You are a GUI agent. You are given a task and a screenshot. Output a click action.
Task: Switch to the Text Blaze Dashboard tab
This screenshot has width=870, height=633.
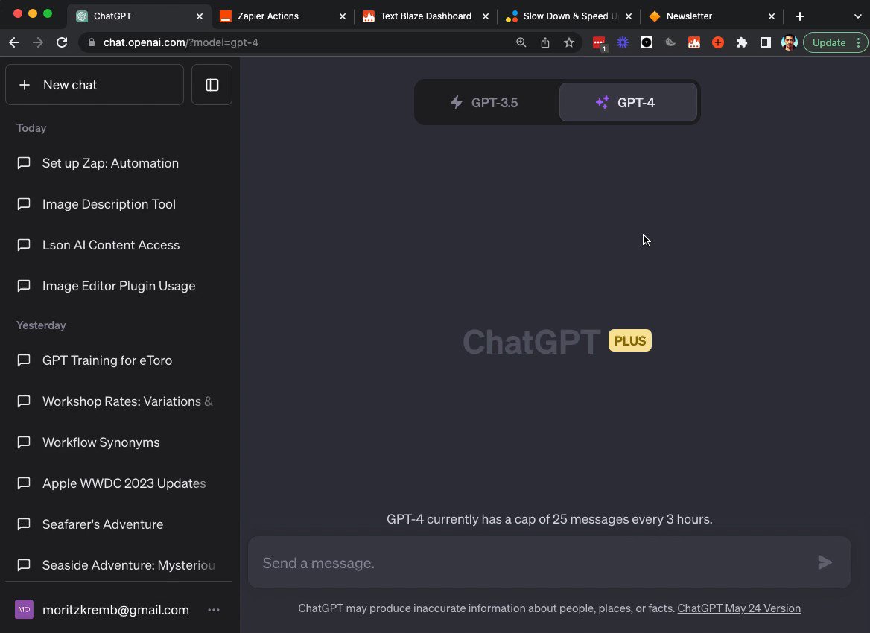coord(425,16)
